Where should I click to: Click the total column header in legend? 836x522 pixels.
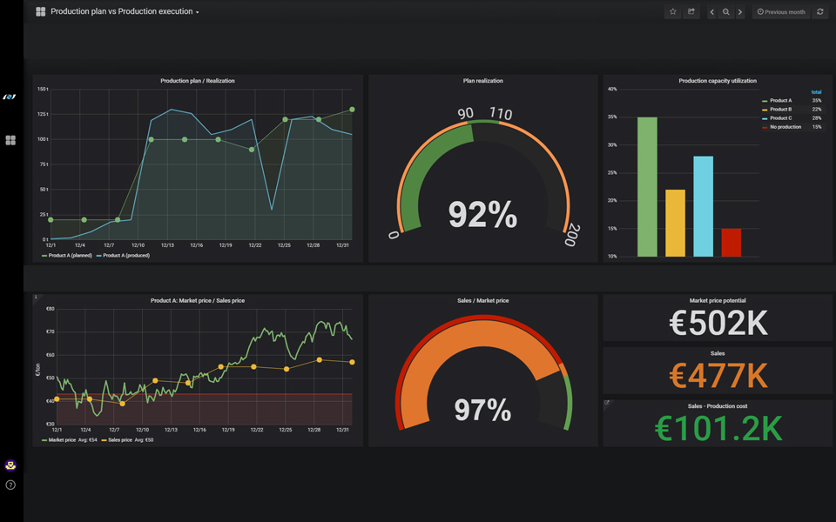click(x=816, y=92)
